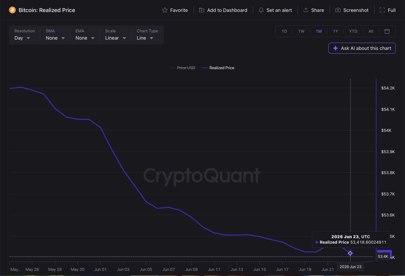
Task: Click the Bitcoin: Realized Price title
Action: (47, 10)
